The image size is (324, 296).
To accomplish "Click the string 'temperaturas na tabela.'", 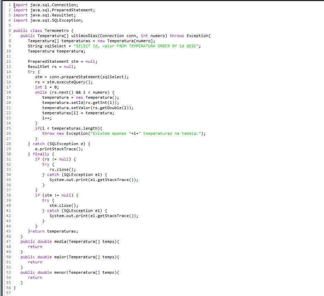I will 171,134.
